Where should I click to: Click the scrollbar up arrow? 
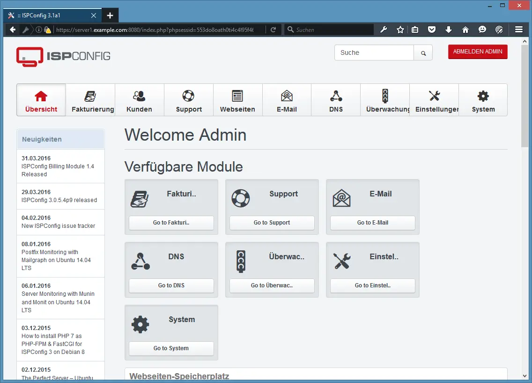point(525,41)
